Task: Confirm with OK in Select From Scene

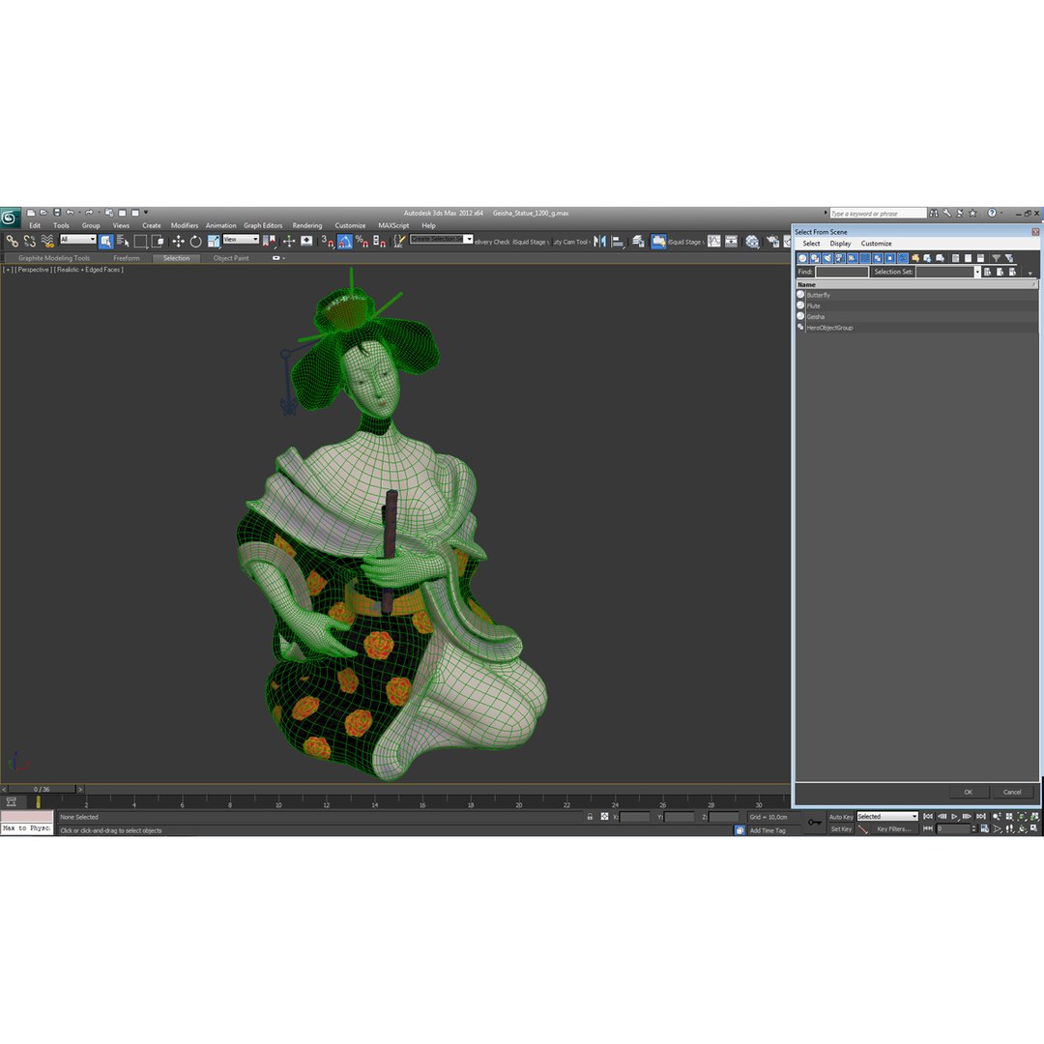Action: [968, 792]
